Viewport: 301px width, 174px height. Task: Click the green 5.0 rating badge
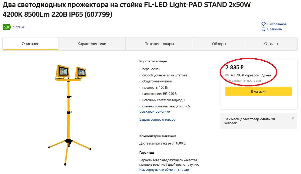pyautogui.click(x=7, y=27)
